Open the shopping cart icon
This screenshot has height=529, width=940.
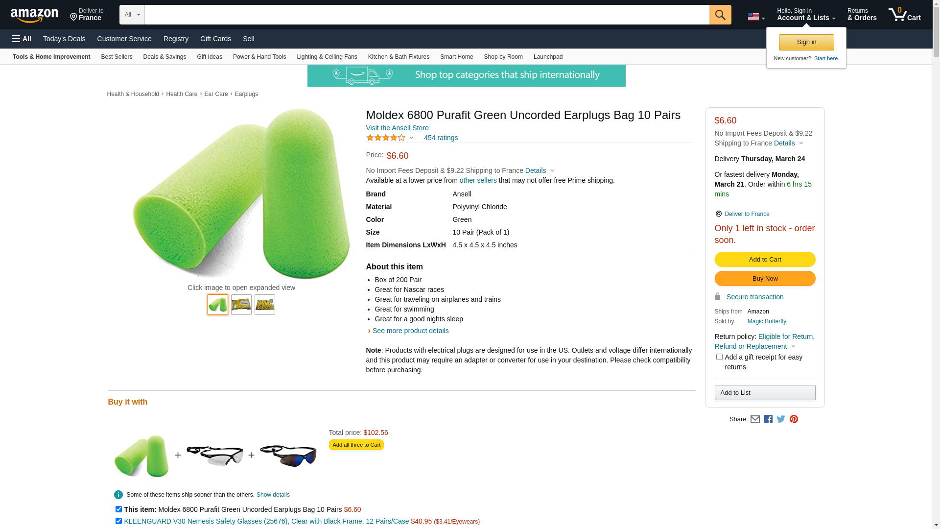(904, 15)
